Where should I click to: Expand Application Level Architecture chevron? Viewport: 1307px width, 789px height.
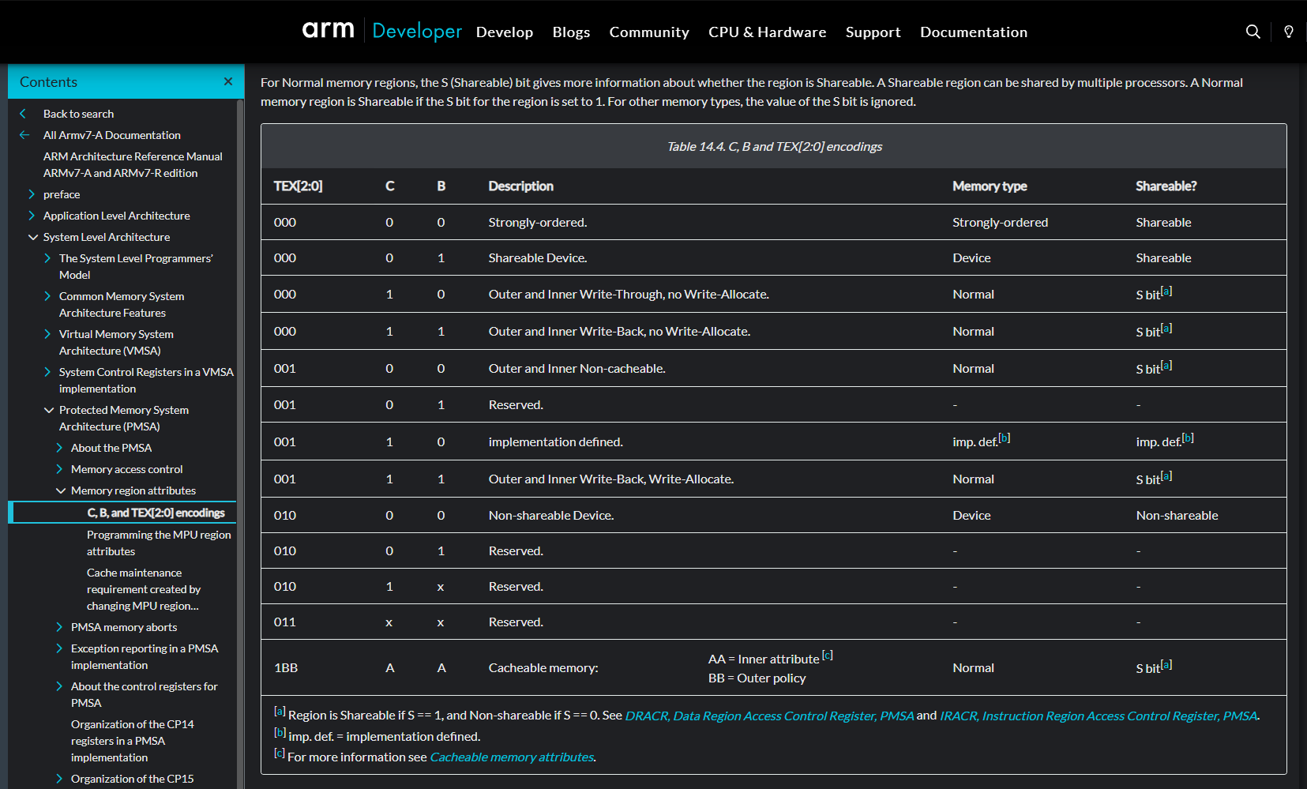click(32, 216)
